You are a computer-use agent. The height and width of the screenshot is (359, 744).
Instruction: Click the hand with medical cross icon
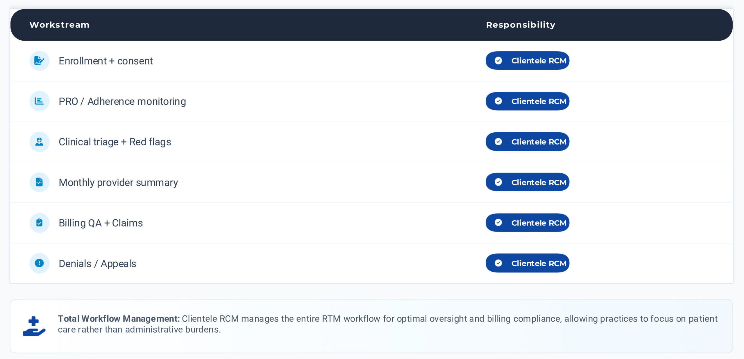(34, 326)
